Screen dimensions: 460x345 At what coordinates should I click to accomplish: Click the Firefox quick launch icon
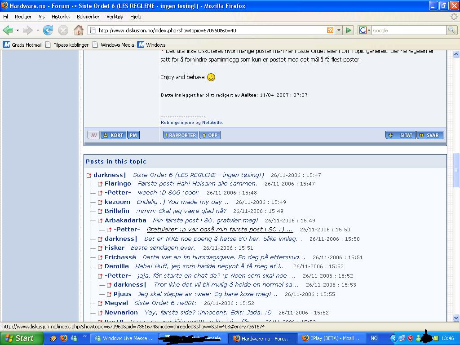point(63,338)
